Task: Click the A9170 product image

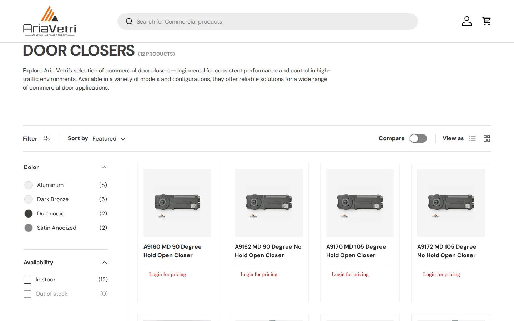Action: [x=360, y=203]
